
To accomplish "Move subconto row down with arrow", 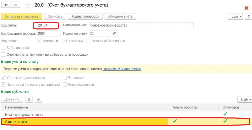I will pyautogui.click(x=38, y=99).
